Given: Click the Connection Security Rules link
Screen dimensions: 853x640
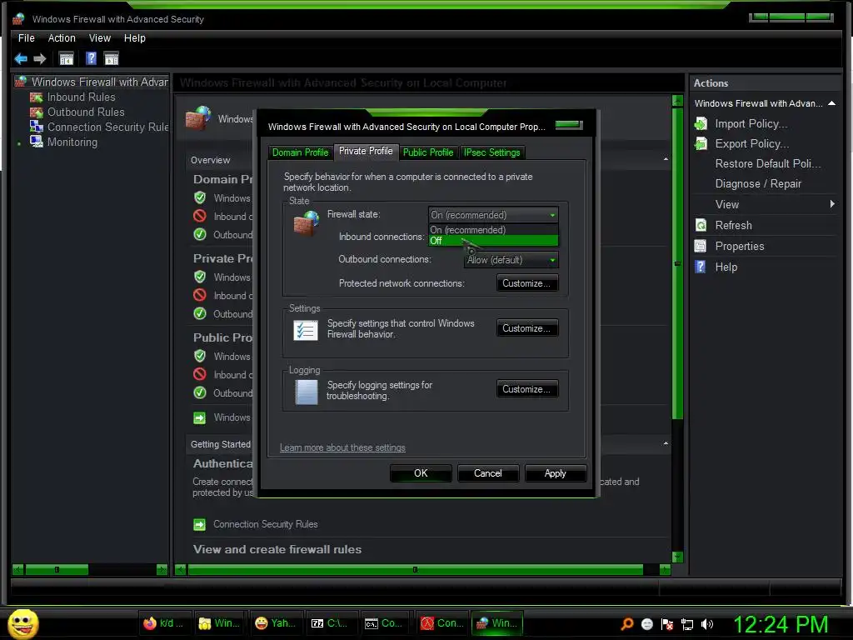Looking at the screenshot, I should pos(266,524).
